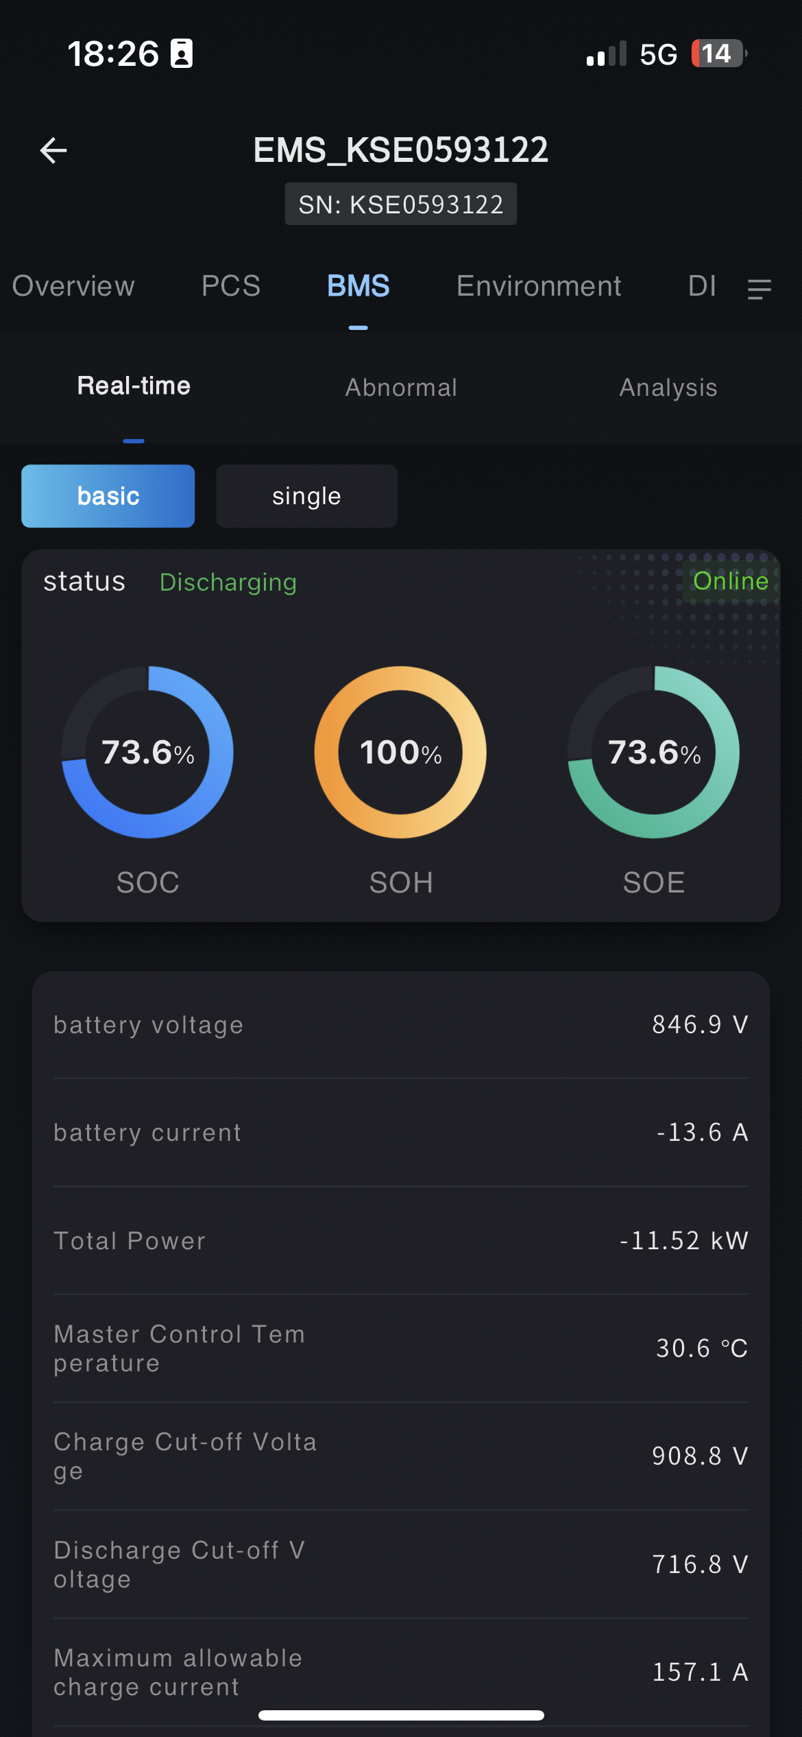
Task: Switch to the Overview tab
Action: click(73, 286)
